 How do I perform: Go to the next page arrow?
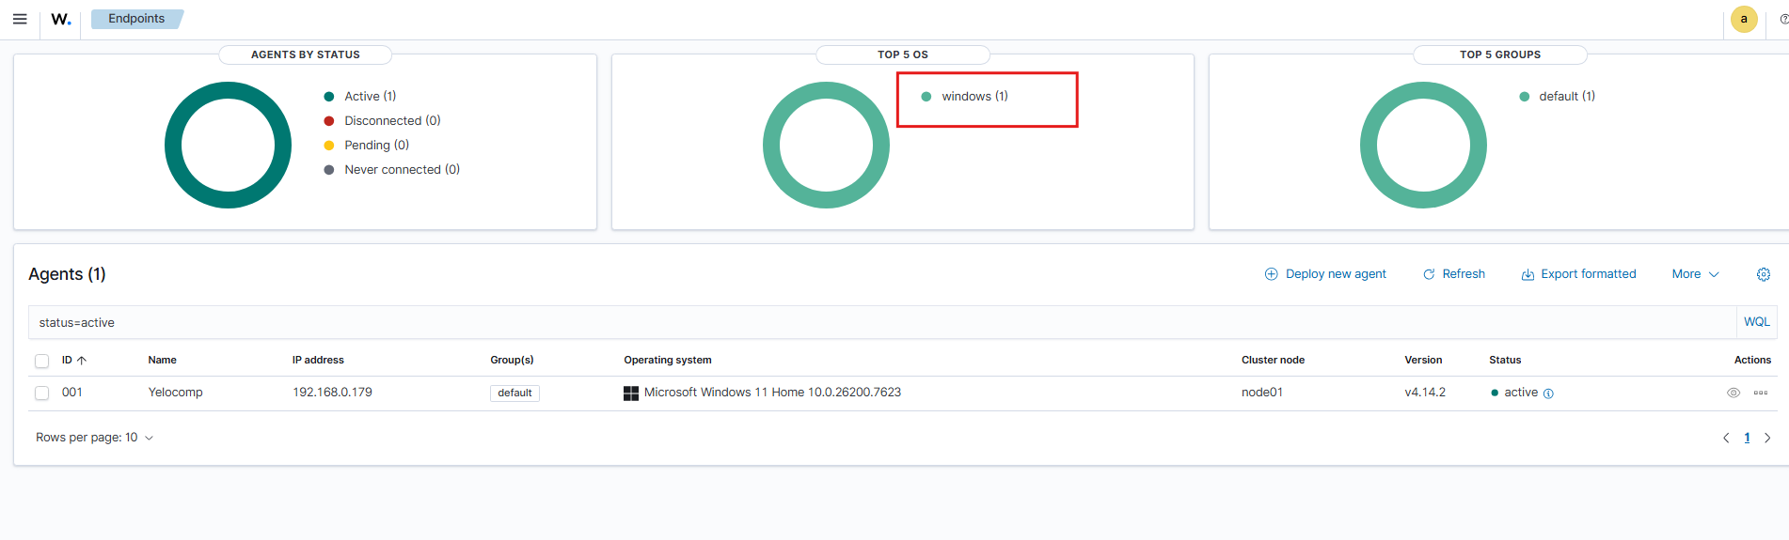tap(1767, 438)
